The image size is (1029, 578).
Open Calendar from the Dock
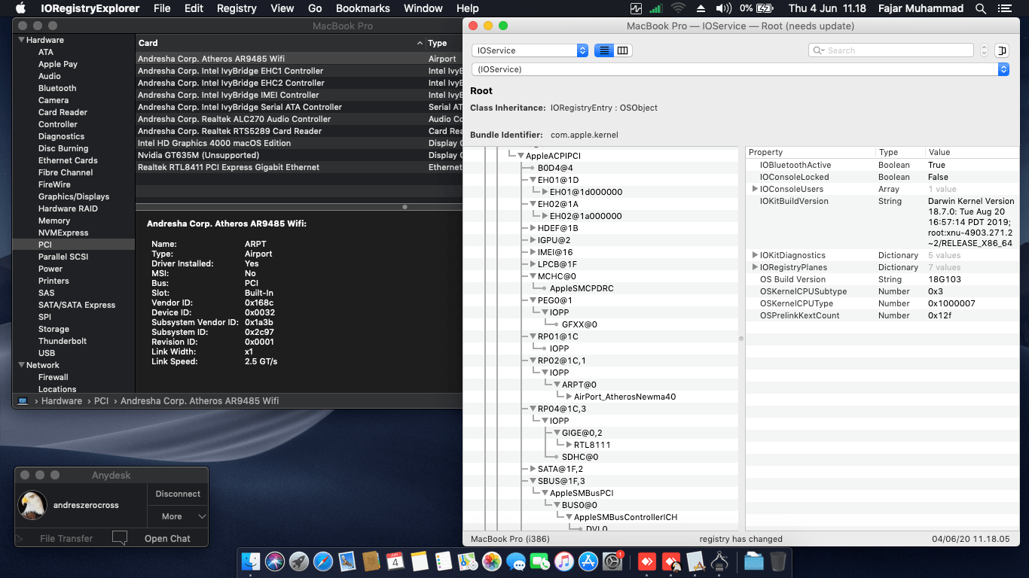click(395, 561)
